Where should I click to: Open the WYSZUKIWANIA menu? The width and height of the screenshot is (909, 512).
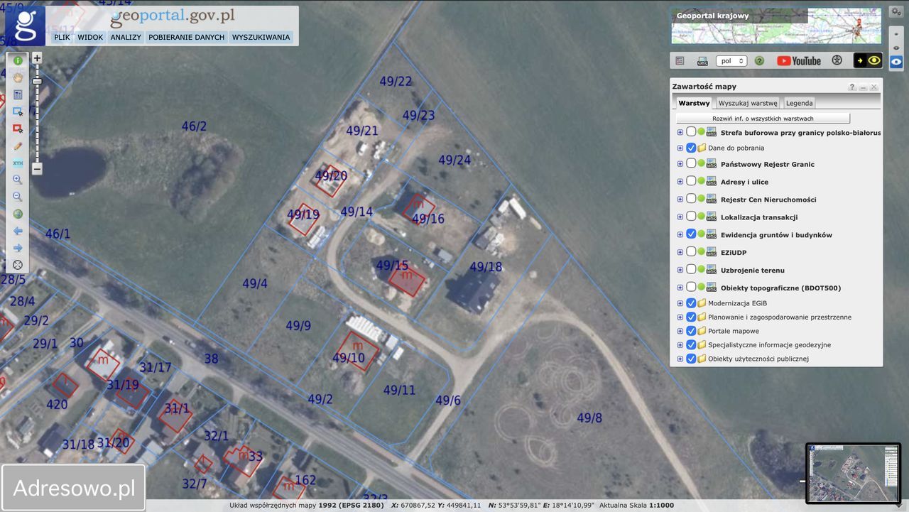261,37
